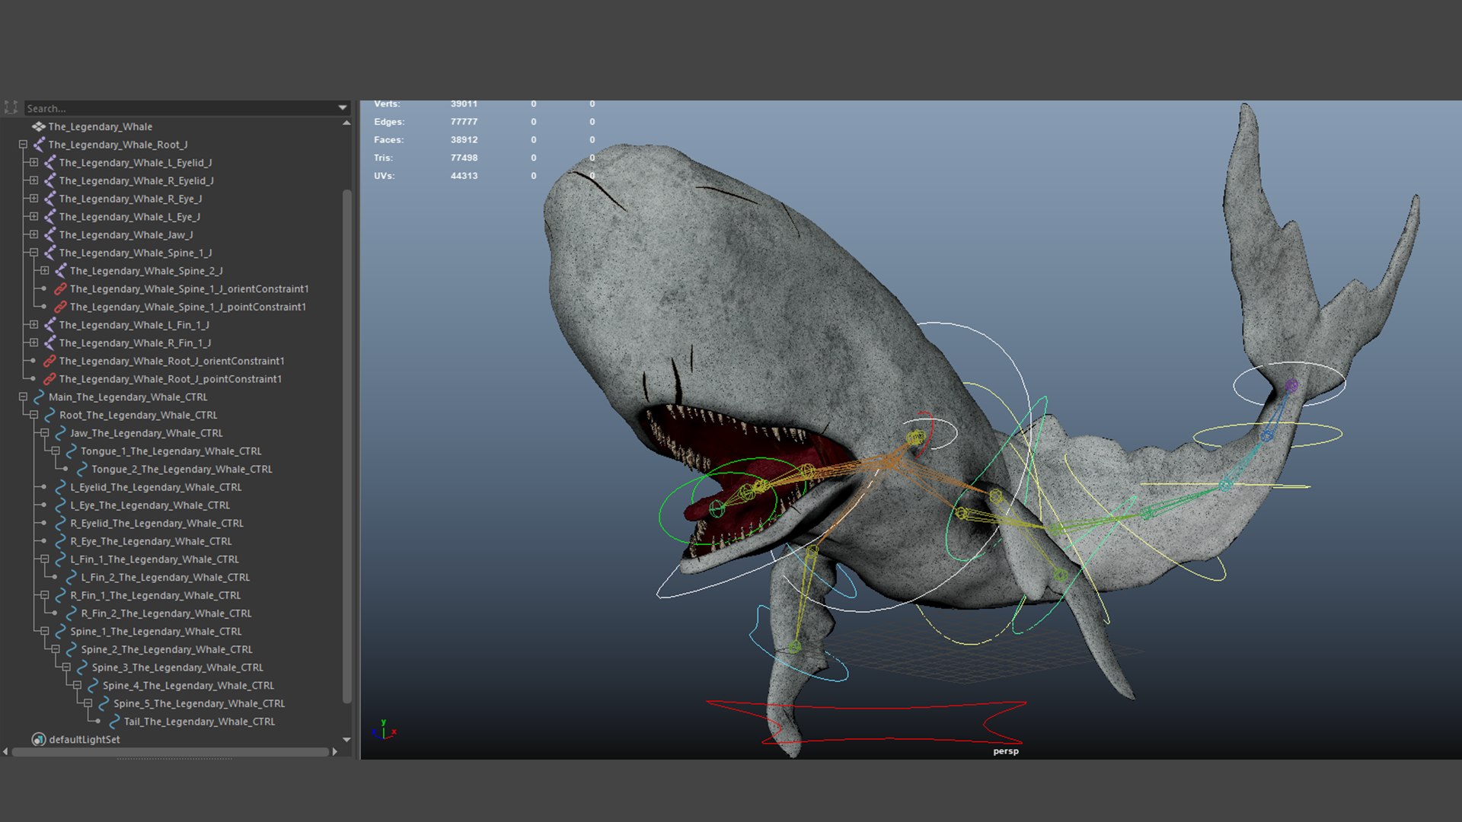Select the The_Legendary_Whale_L_Eye_J label
This screenshot has width=1462, height=822.
(129, 217)
